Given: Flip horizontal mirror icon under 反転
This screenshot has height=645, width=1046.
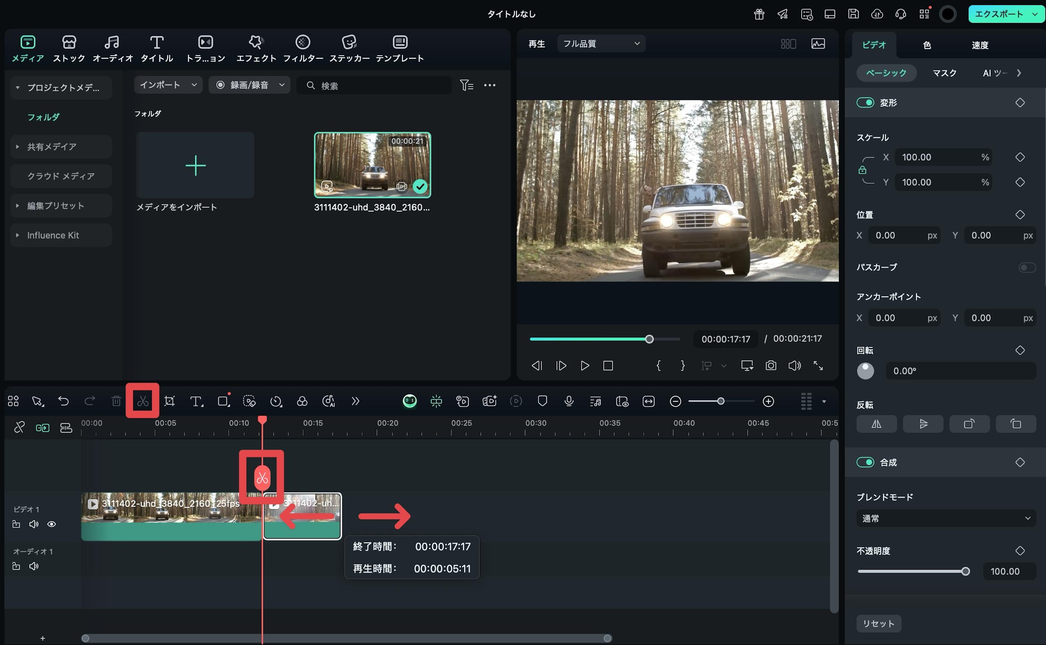Looking at the screenshot, I should tap(876, 424).
